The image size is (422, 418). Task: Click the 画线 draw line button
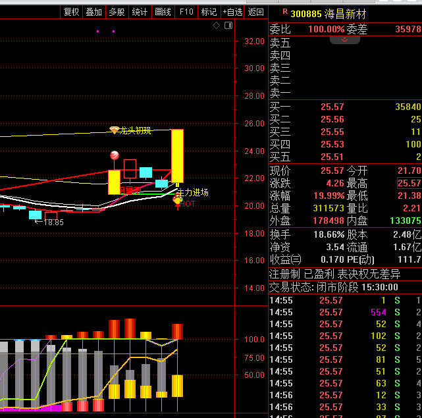pyautogui.click(x=163, y=12)
